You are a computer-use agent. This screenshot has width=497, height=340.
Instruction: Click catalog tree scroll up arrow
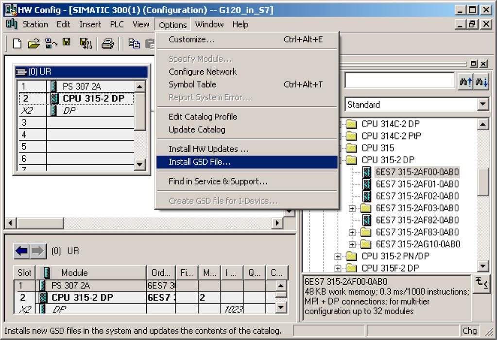483,124
